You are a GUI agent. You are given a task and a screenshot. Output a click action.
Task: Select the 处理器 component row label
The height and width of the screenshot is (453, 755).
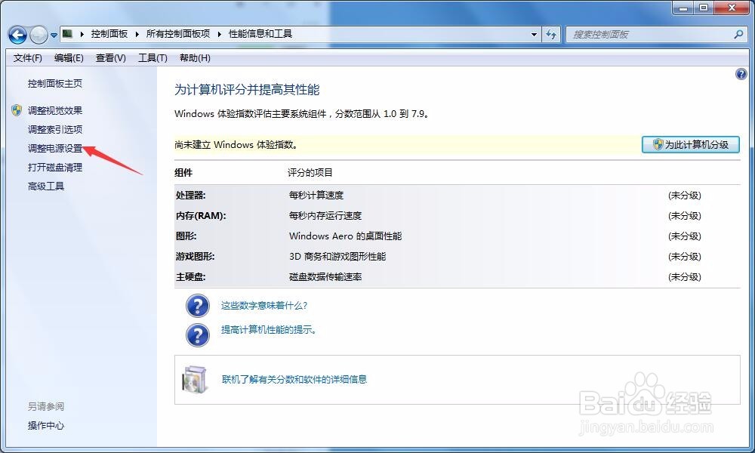click(191, 196)
